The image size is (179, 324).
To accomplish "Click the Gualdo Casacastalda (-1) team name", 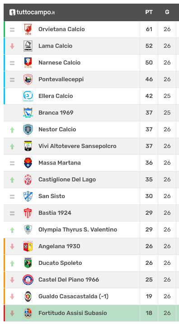I will point(74,296).
